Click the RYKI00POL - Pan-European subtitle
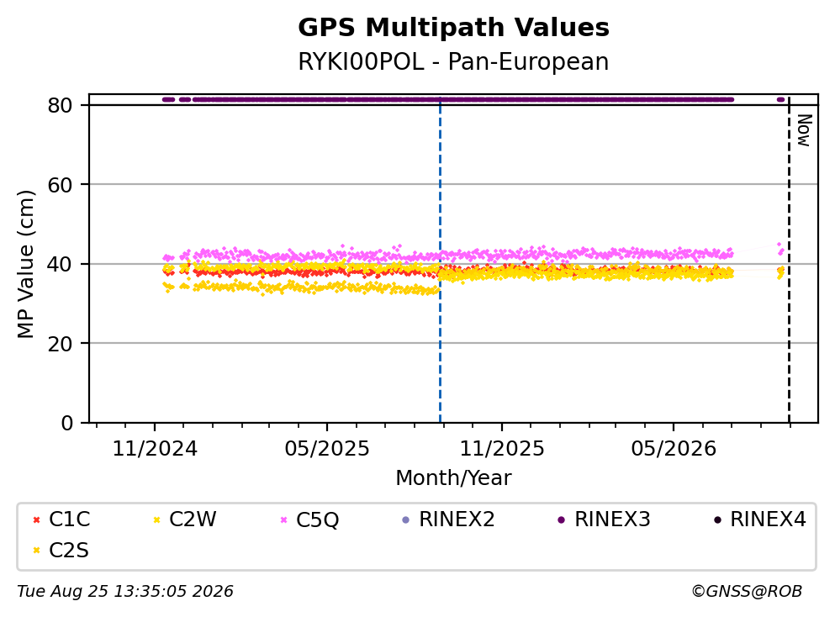 [453, 61]
